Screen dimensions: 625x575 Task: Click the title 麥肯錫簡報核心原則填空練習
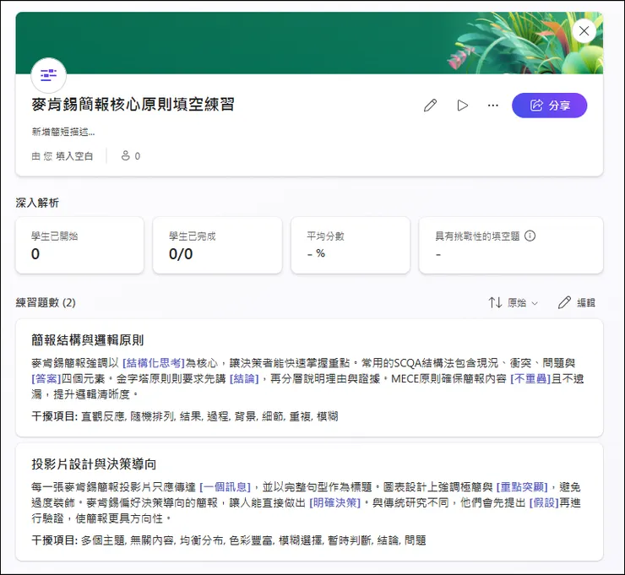133,105
